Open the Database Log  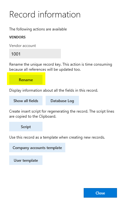[62, 101]
